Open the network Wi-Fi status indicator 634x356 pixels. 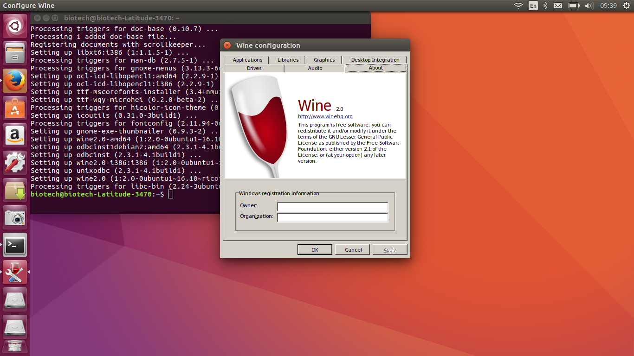(518, 6)
